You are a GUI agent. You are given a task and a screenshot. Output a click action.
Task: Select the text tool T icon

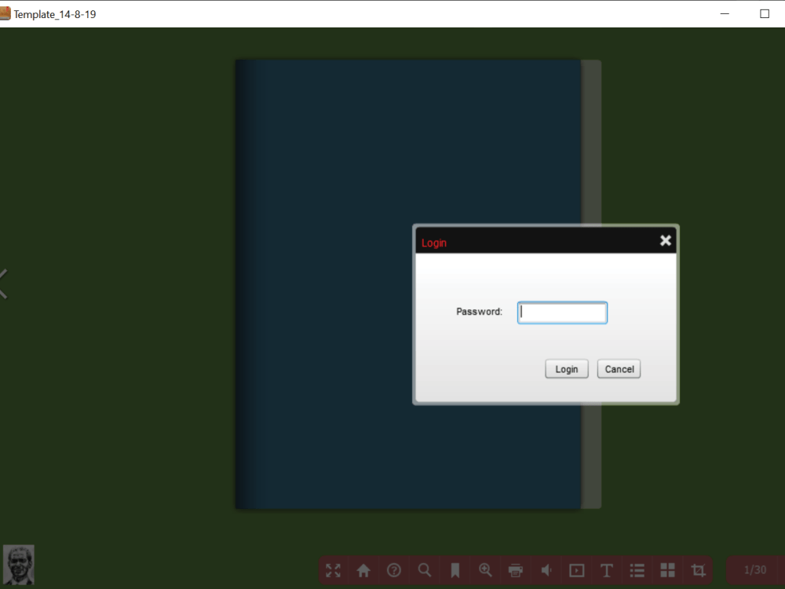click(606, 570)
